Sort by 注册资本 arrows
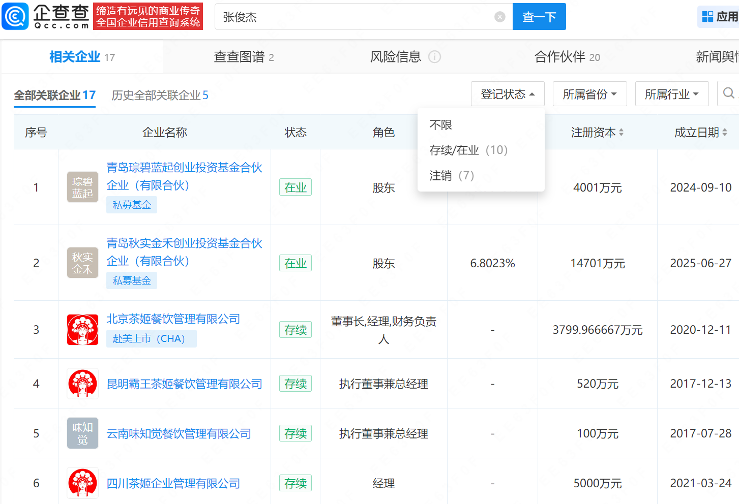Viewport: 739px width, 504px height. point(621,133)
